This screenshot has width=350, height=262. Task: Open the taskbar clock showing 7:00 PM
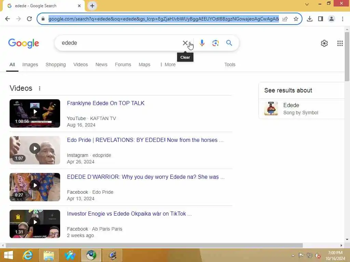click(335, 256)
